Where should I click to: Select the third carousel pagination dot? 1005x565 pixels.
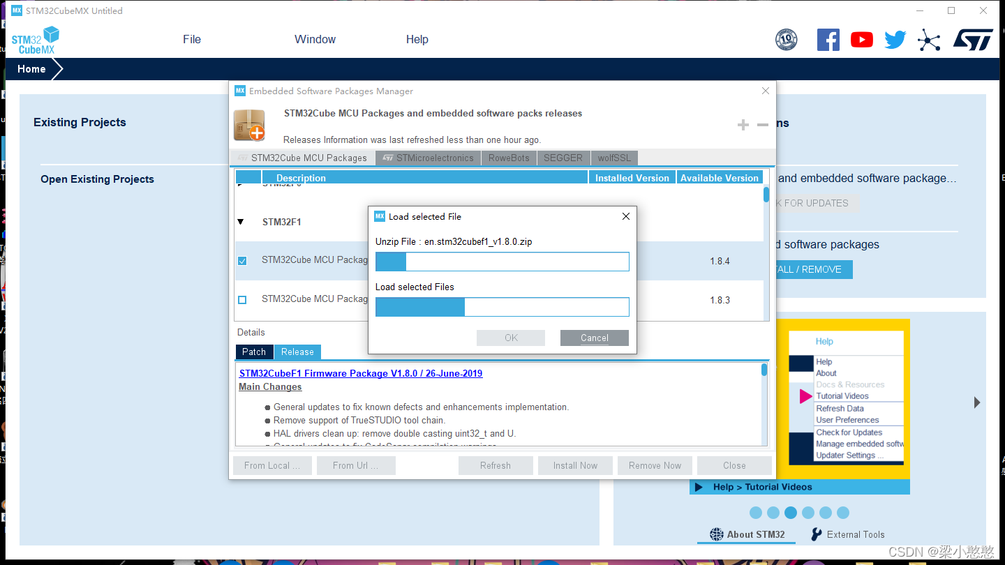[x=791, y=513]
